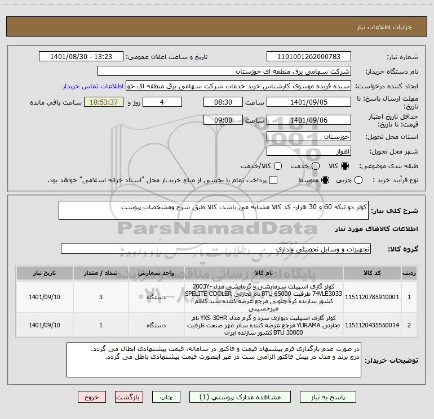This screenshot has height=419, width=434.
Task: Click row 2 unit cell دستگاه
Action: 156,325
